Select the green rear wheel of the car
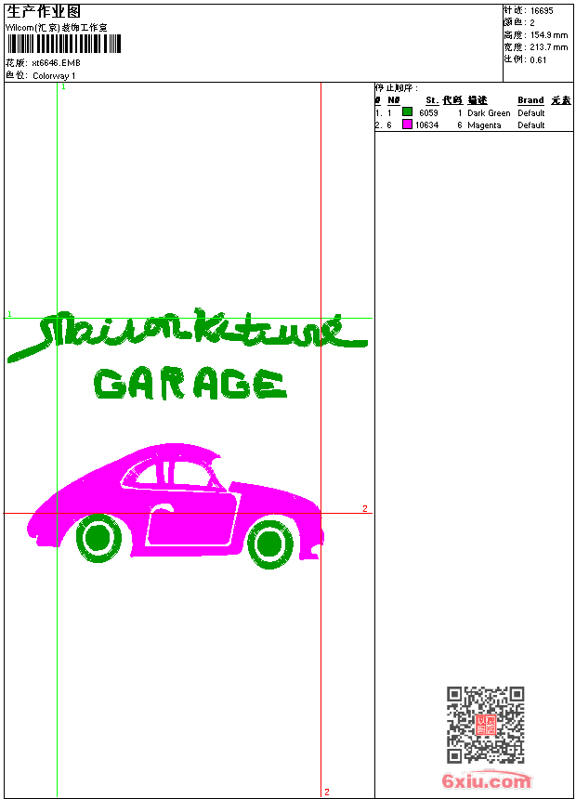The height and width of the screenshot is (799, 576). pyautogui.click(x=98, y=538)
